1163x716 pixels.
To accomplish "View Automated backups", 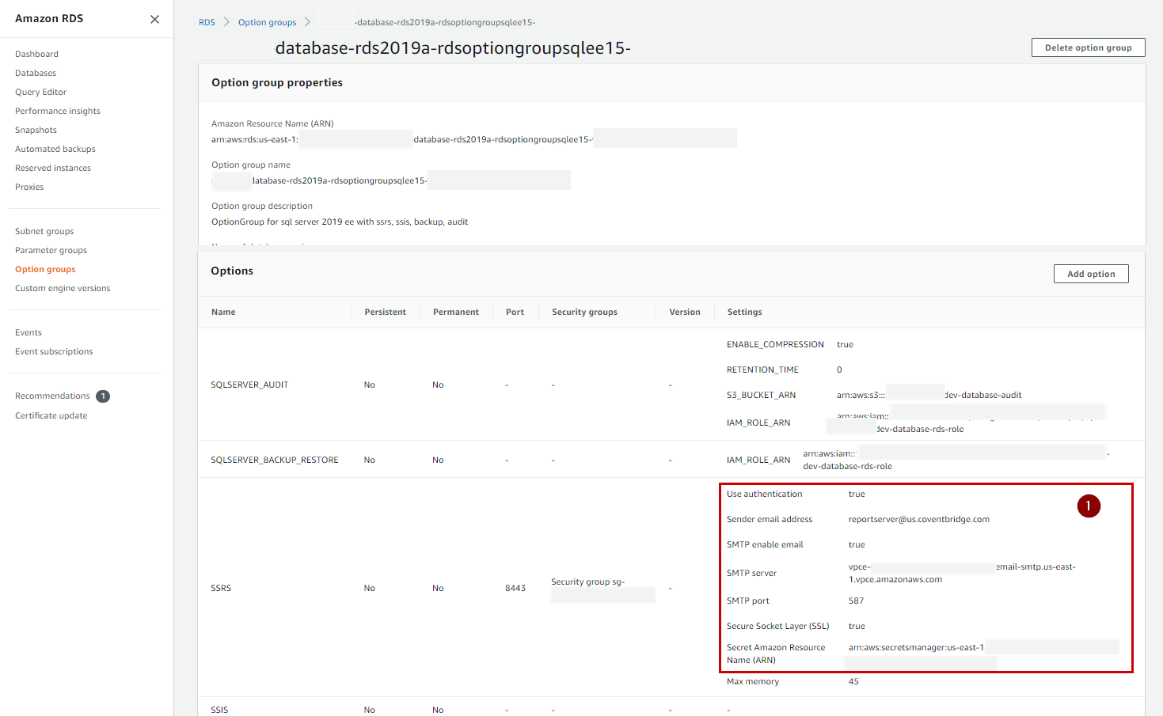I will pyautogui.click(x=55, y=148).
